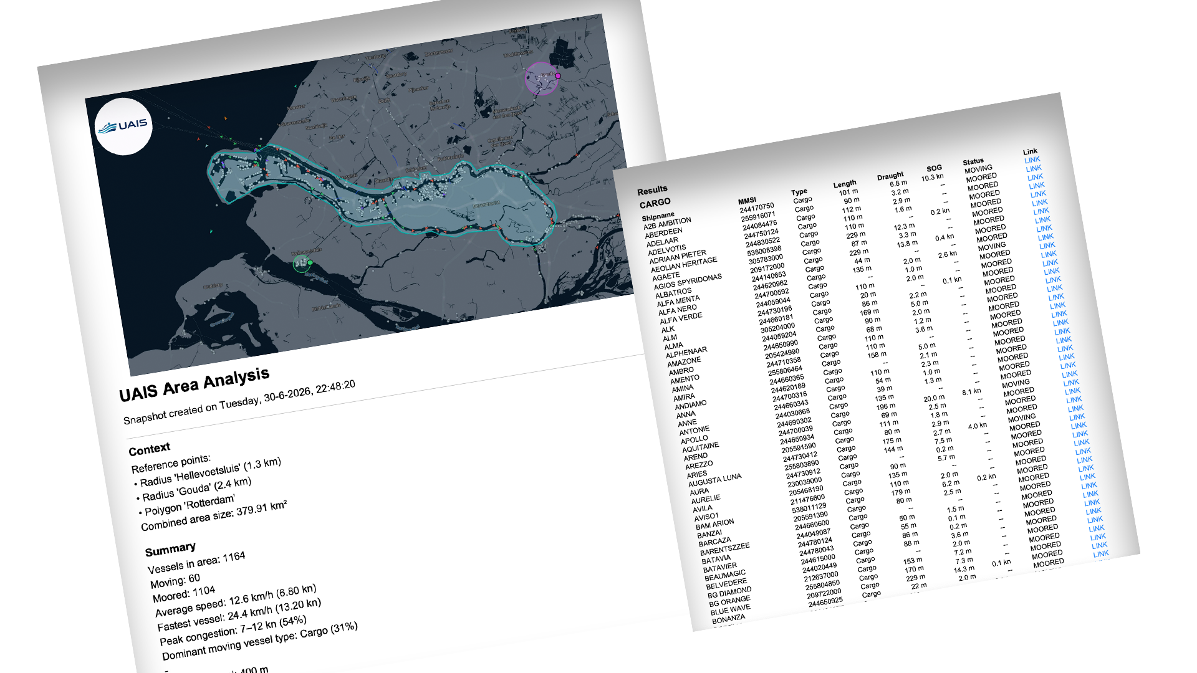The image size is (1197, 673).
Task: Open the LINK for ABERDEEN
Action: (1034, 169)
